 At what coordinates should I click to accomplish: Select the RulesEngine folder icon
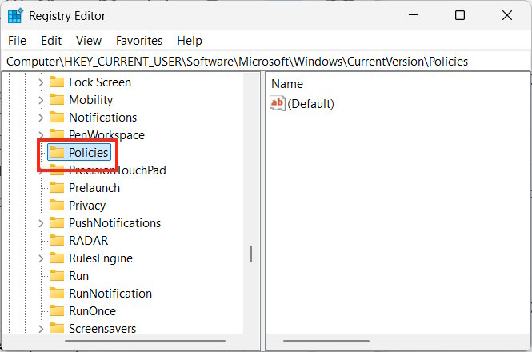click(x=57, y=258)
